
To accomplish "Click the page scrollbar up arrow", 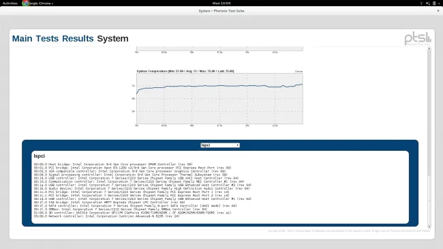I will (429, 48).
